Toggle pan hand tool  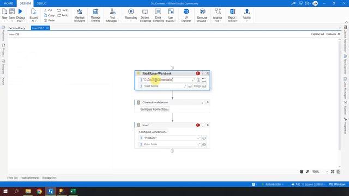tap(302, 171)
